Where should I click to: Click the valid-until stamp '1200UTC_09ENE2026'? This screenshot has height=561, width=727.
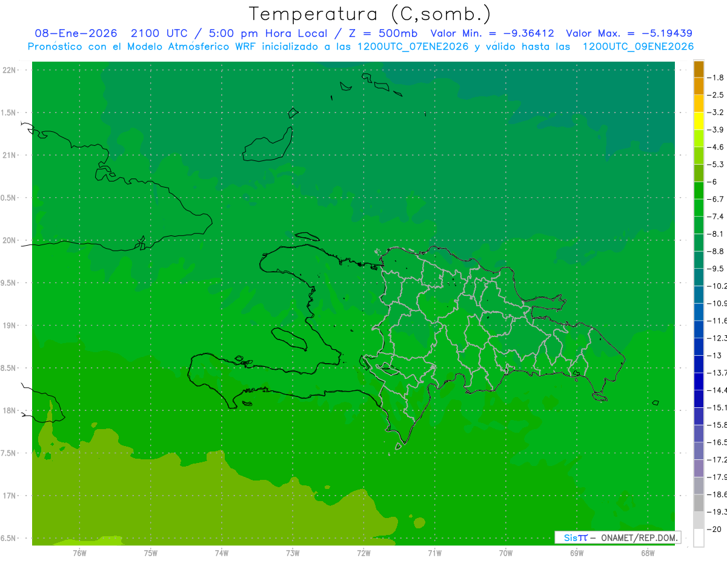(638, 47)
